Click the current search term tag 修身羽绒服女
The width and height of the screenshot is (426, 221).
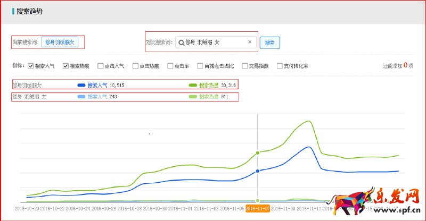[60, 42]
